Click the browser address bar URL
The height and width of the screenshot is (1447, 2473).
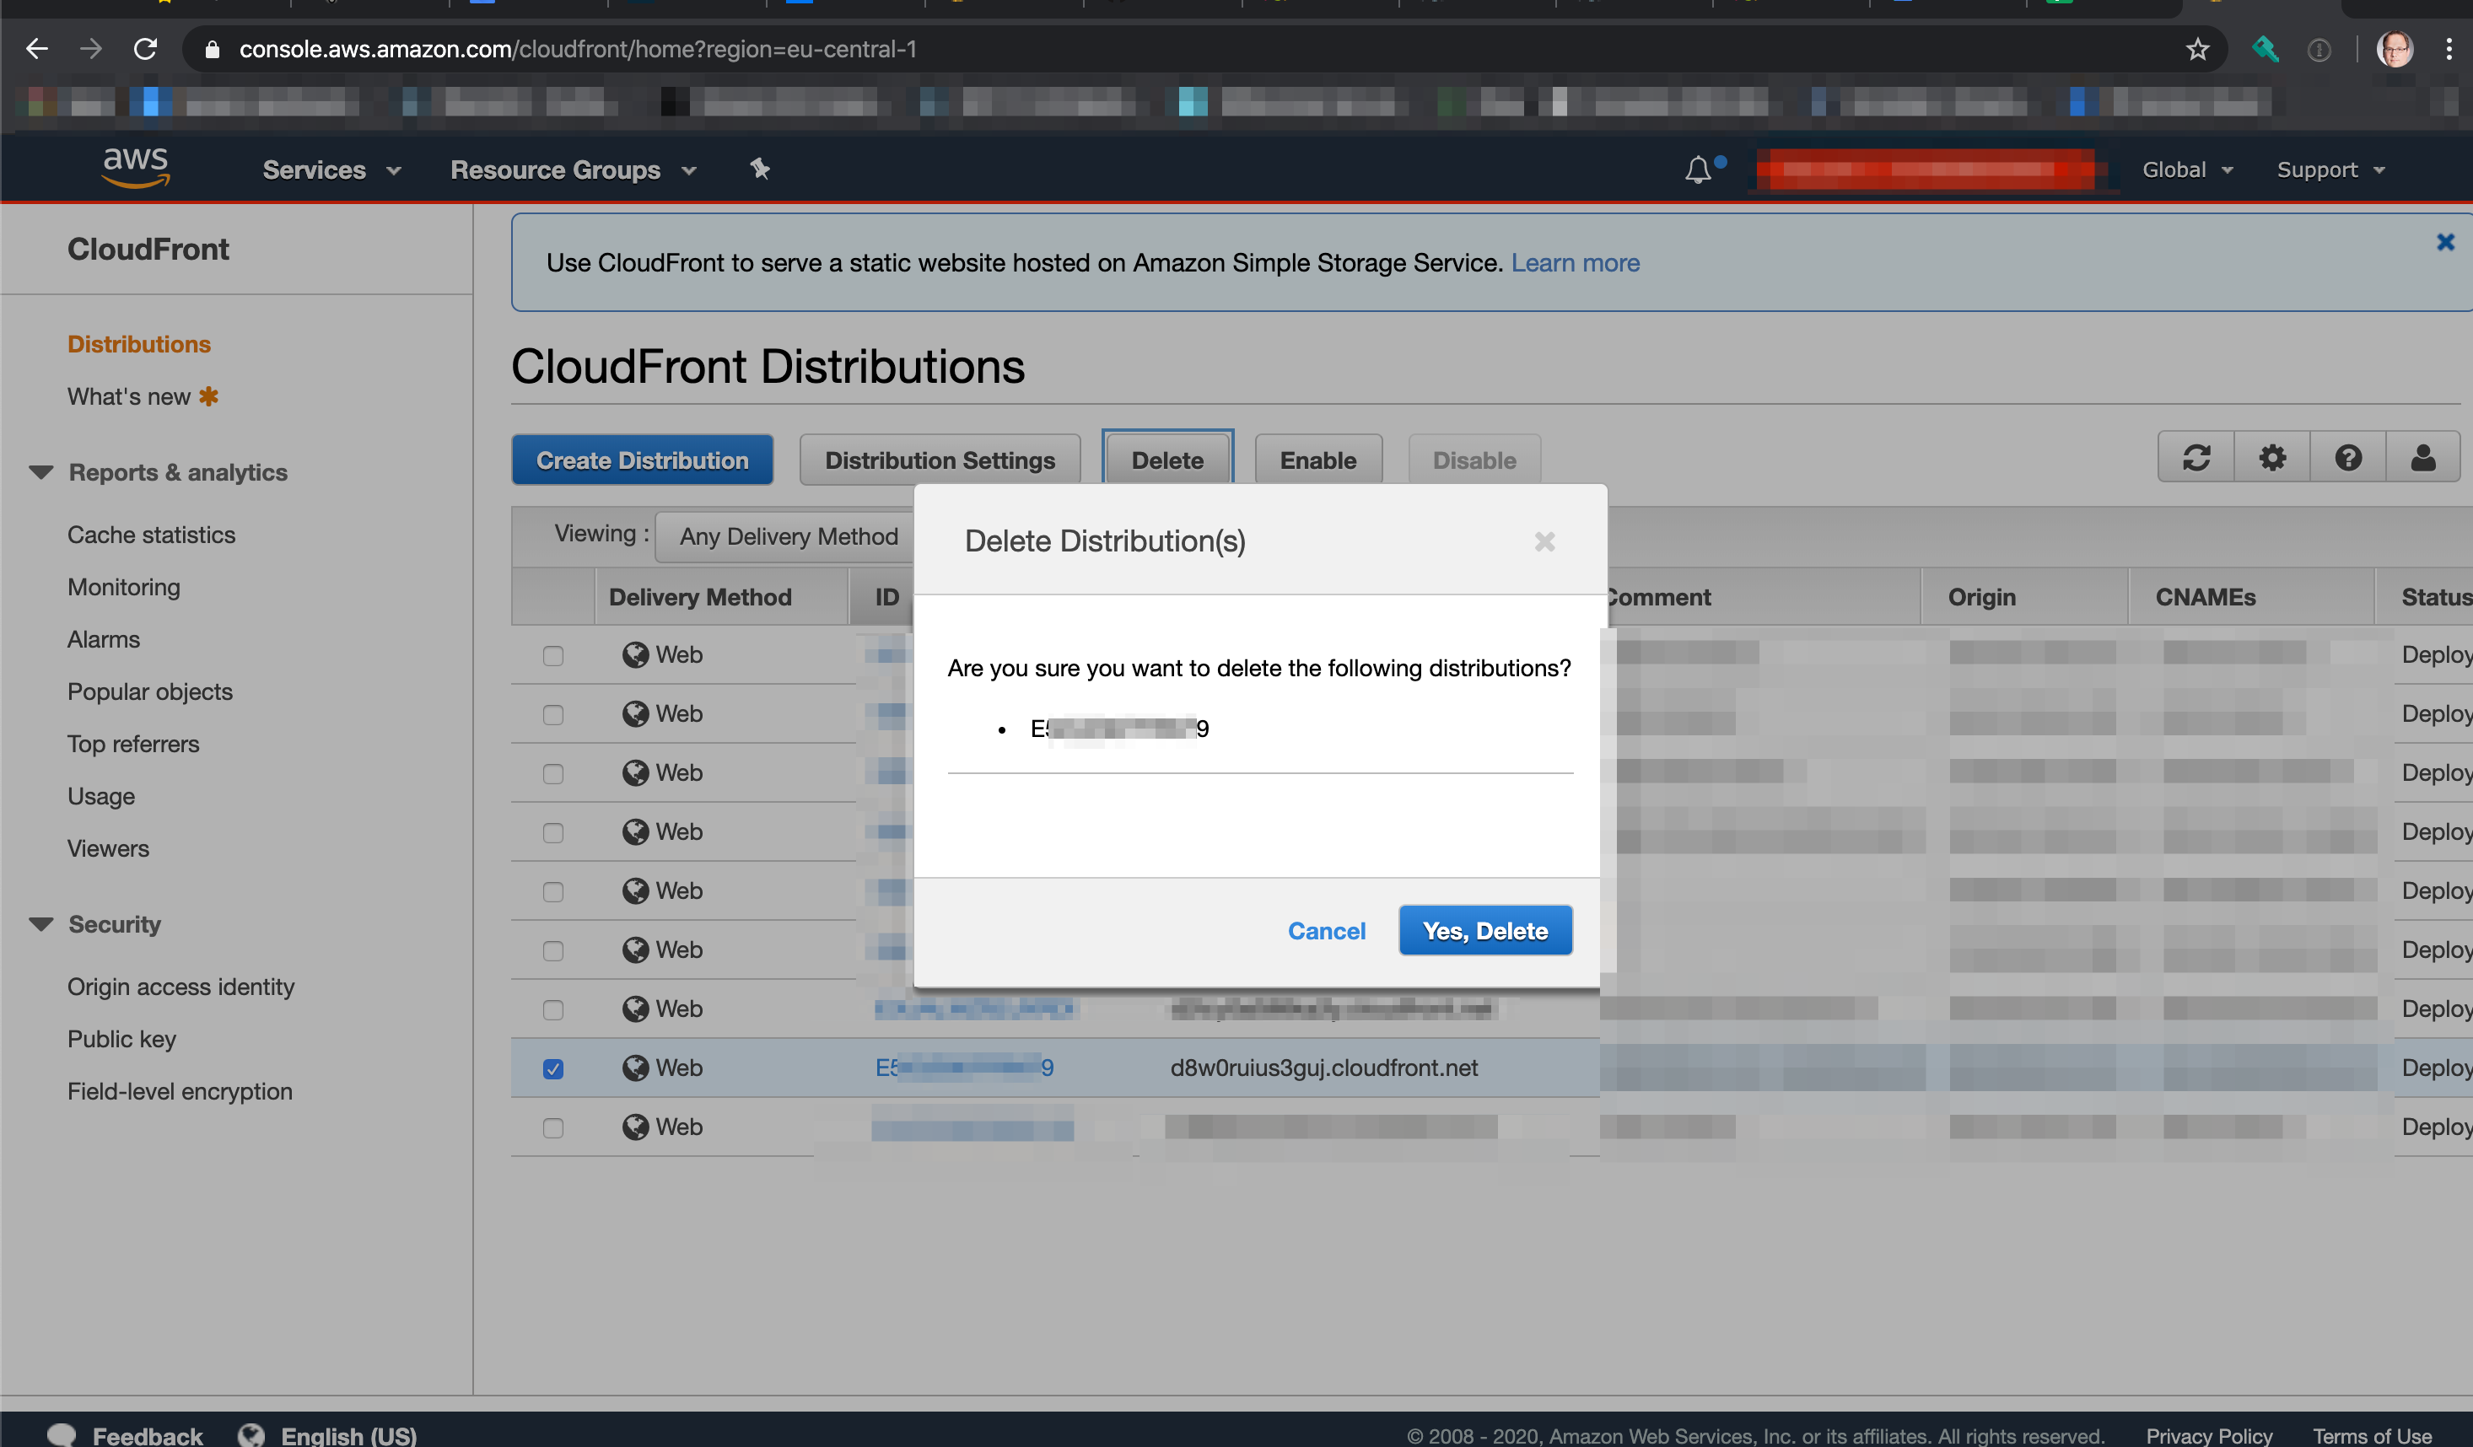point(578,49)
